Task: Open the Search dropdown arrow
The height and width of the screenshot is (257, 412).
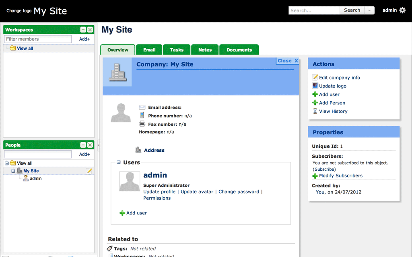Action: tap(369, 10)
